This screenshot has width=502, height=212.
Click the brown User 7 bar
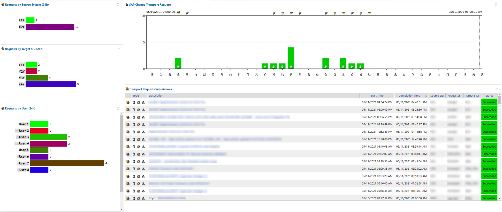click(67, 163)
